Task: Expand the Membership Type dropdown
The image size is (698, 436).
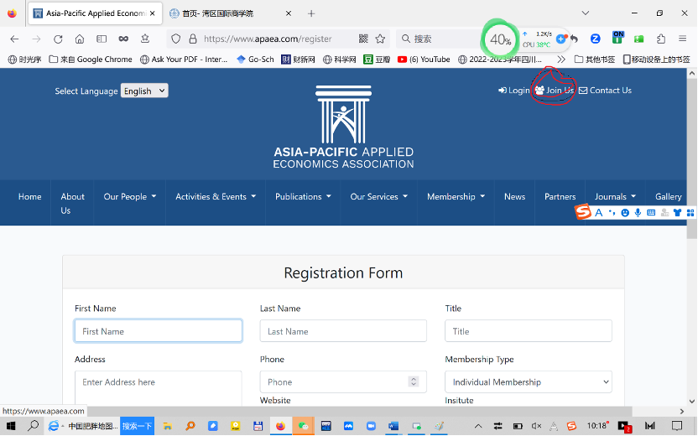Action: click(x=528, y=382)
